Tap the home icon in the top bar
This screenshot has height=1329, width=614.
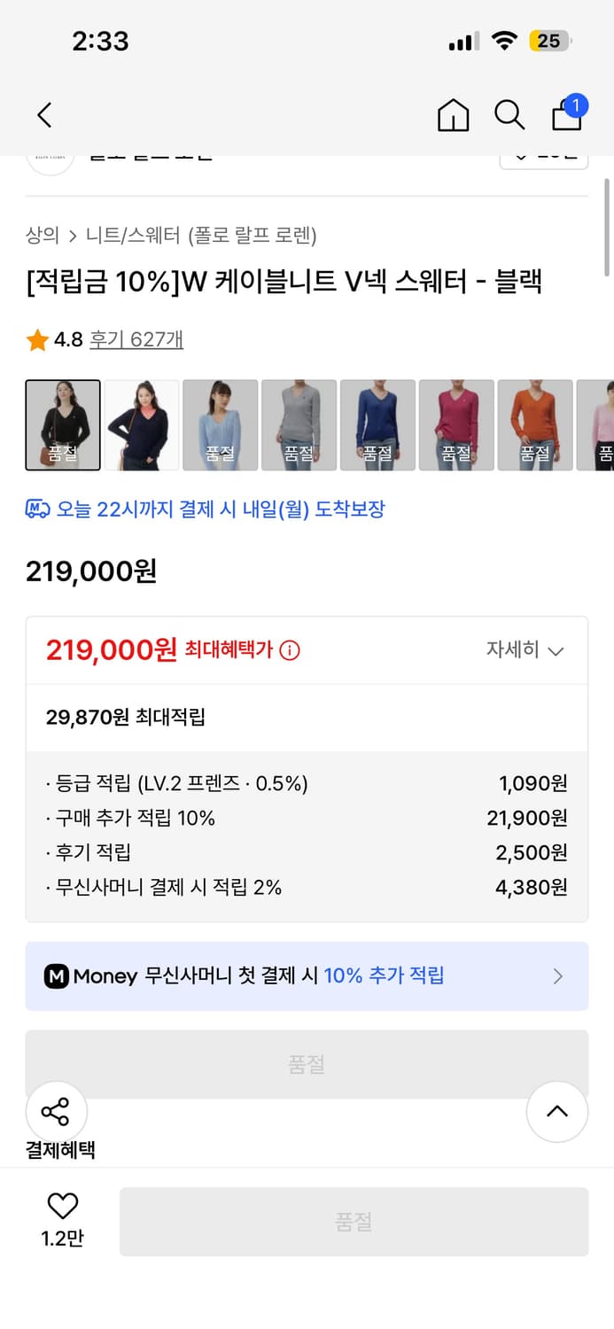pyautogui.click(x=453, y=115)
